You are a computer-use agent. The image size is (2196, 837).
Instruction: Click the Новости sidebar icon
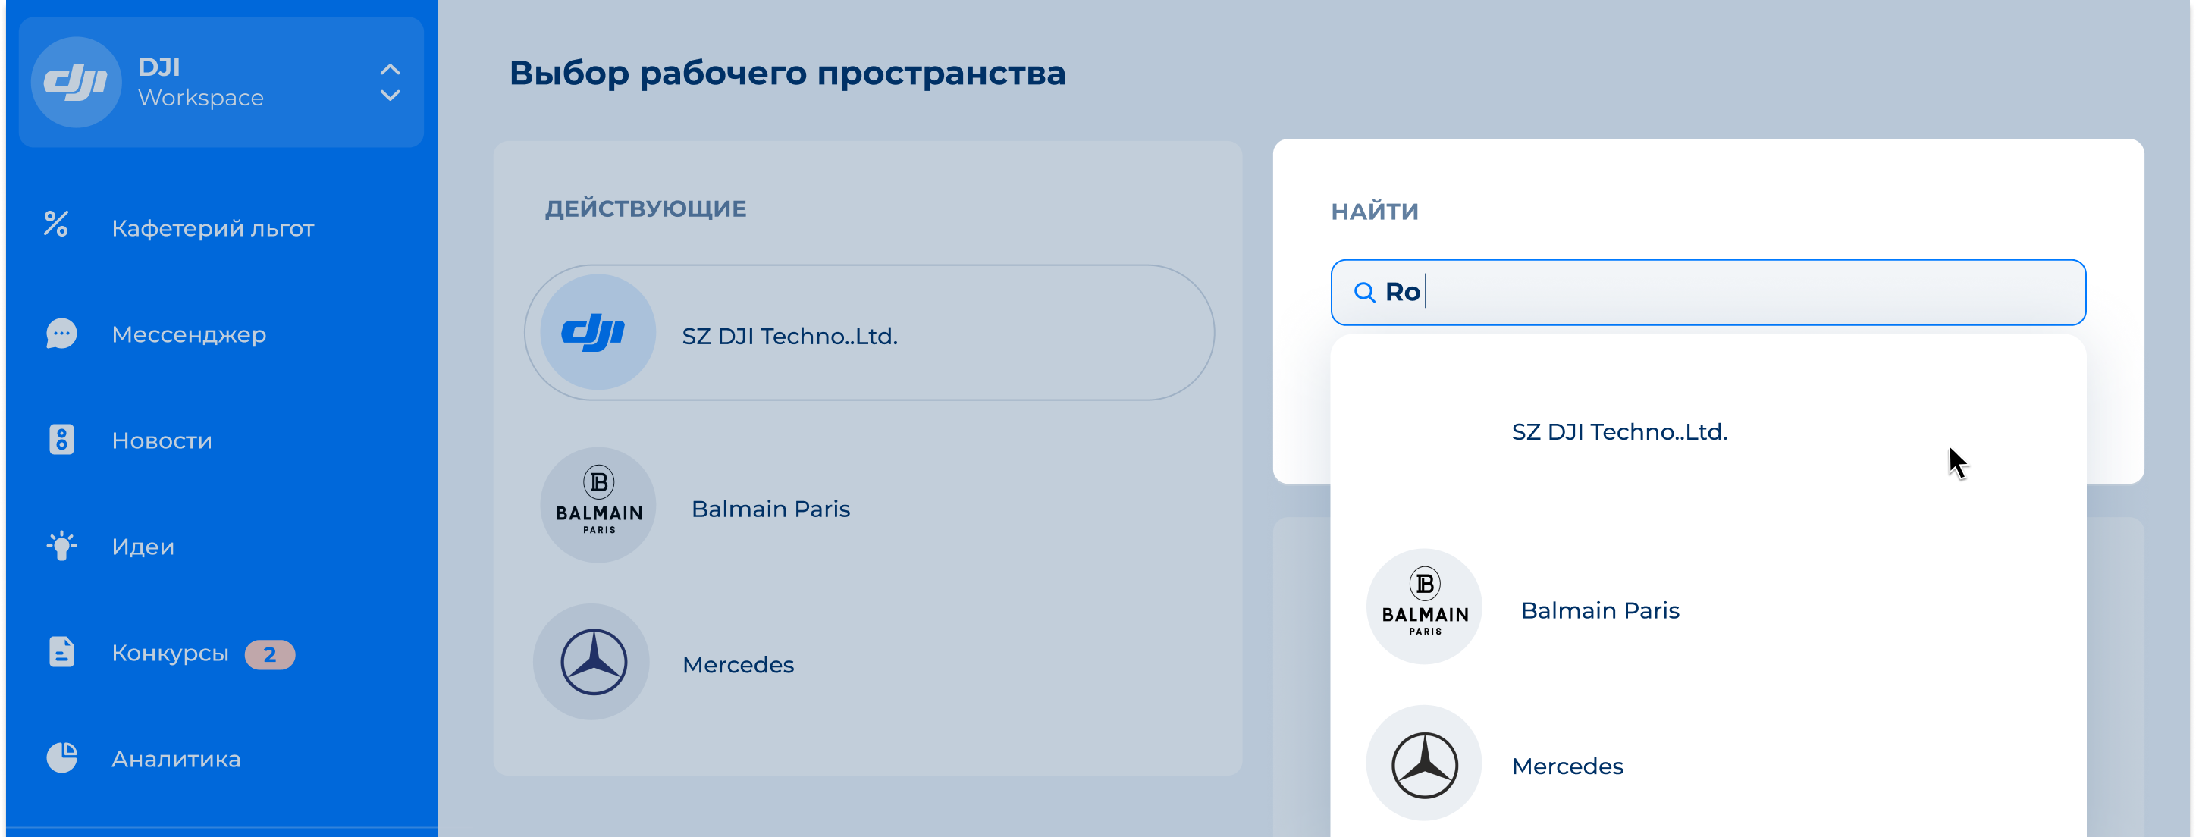point(61,440)
